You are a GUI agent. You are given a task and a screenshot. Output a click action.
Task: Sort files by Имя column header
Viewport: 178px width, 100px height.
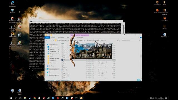click(63, 43)
